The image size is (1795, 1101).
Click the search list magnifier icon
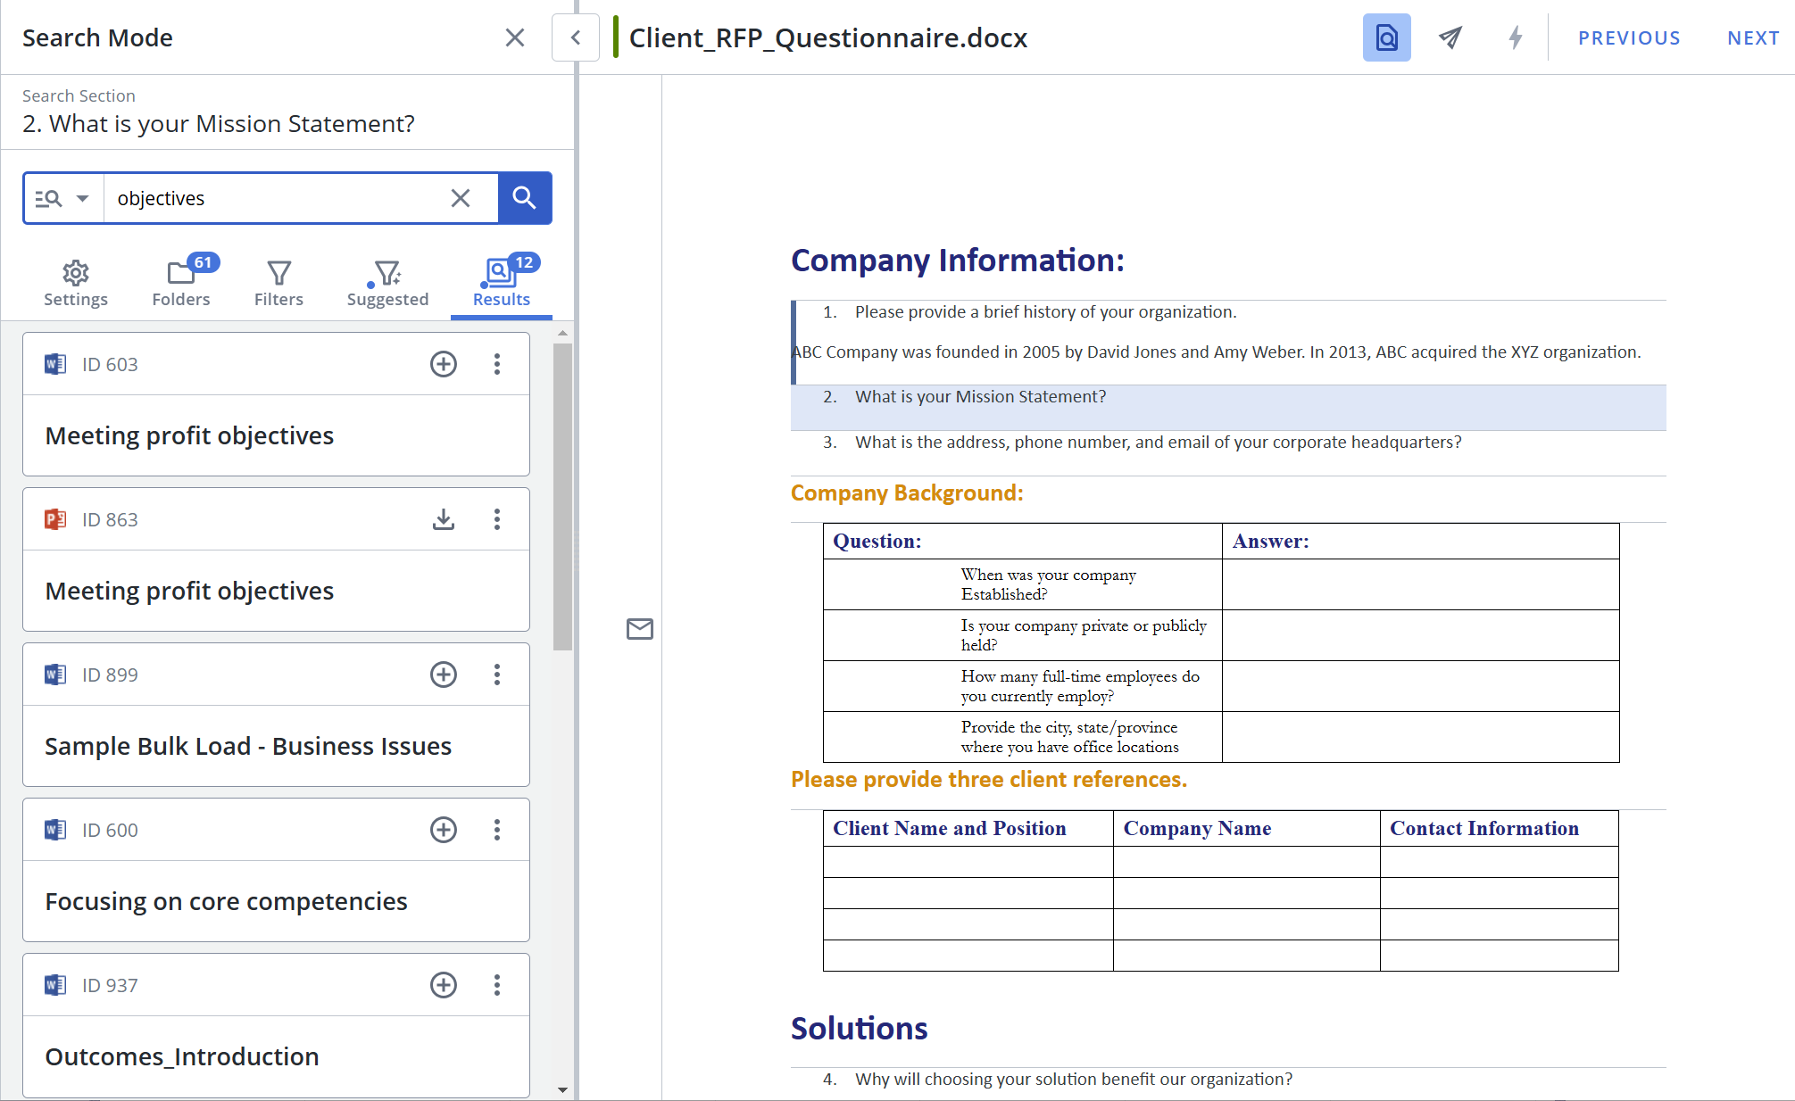49,198
